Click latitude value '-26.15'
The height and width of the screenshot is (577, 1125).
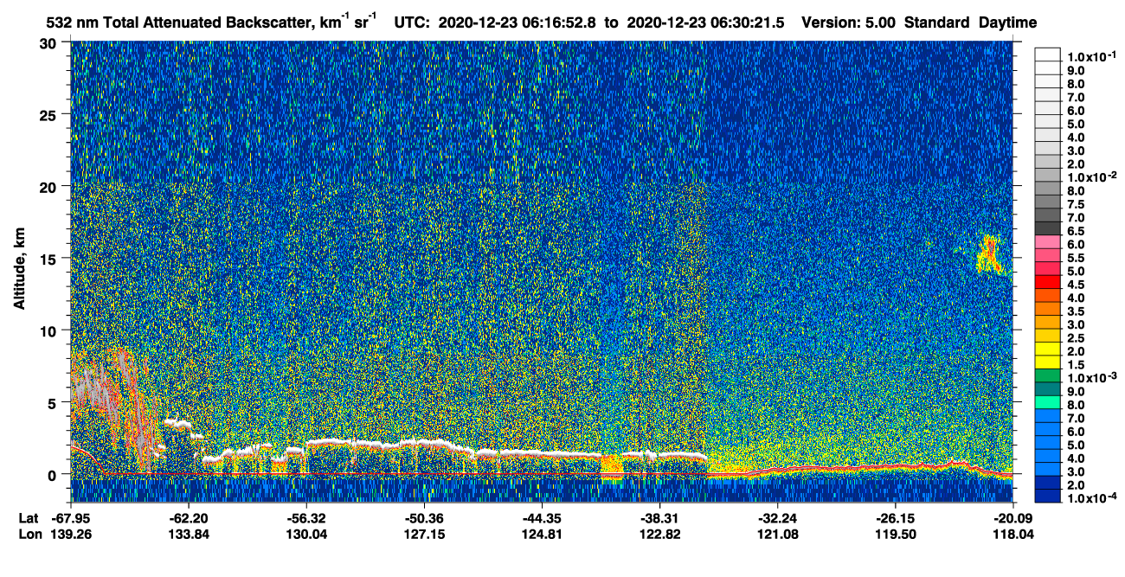pyautogui.click(x=895, y=518)
